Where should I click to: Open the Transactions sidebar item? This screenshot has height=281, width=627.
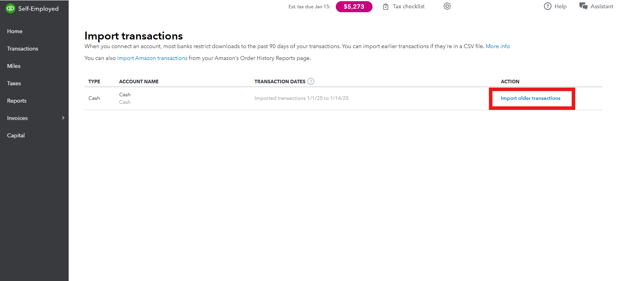[22, 49]
